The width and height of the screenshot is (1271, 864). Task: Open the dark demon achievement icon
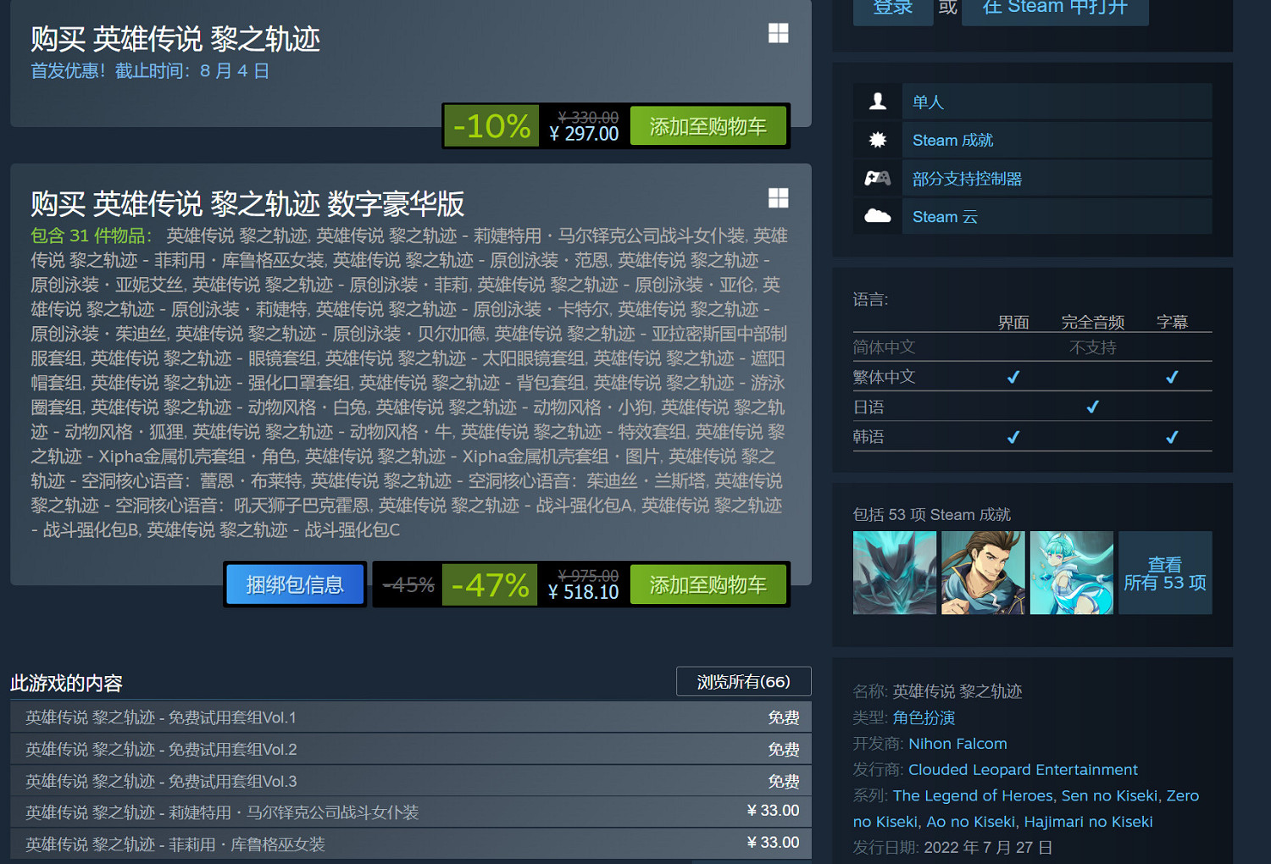tap(895, 573)
